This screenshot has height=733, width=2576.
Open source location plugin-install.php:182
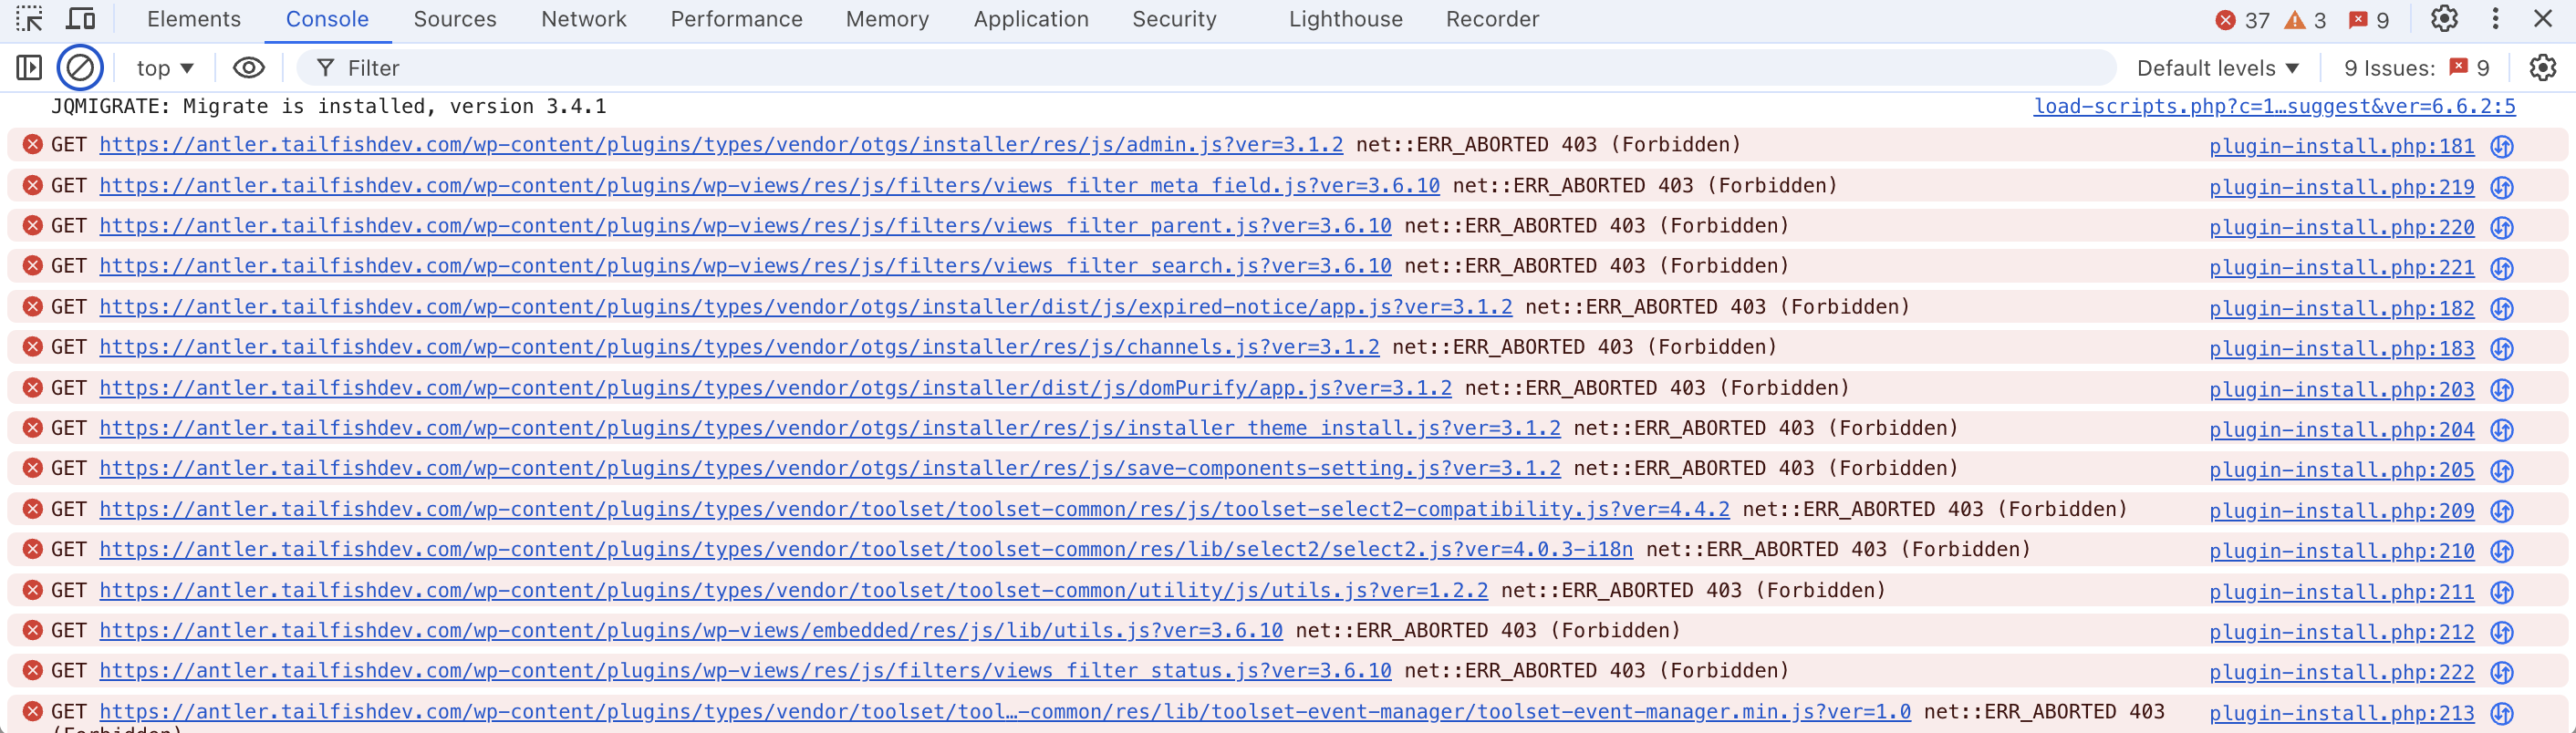tap(2341, 308)
